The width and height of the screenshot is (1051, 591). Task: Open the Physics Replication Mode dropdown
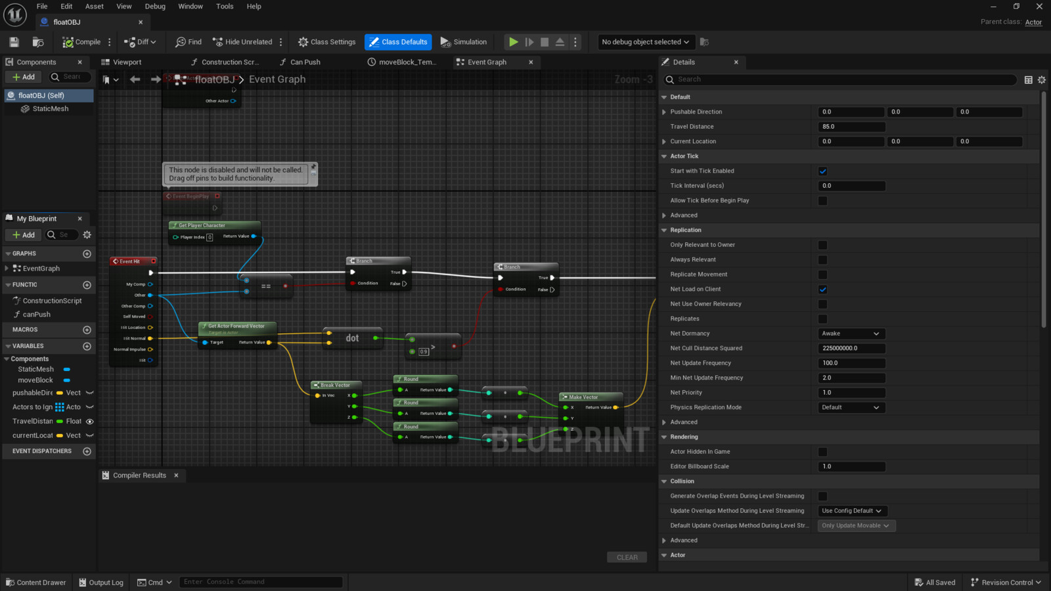[x=851, y=408]
